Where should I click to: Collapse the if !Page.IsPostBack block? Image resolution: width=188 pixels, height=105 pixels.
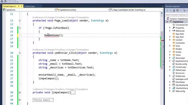[20, 28]
